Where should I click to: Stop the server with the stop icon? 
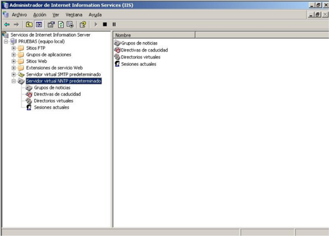click(105, 24)
